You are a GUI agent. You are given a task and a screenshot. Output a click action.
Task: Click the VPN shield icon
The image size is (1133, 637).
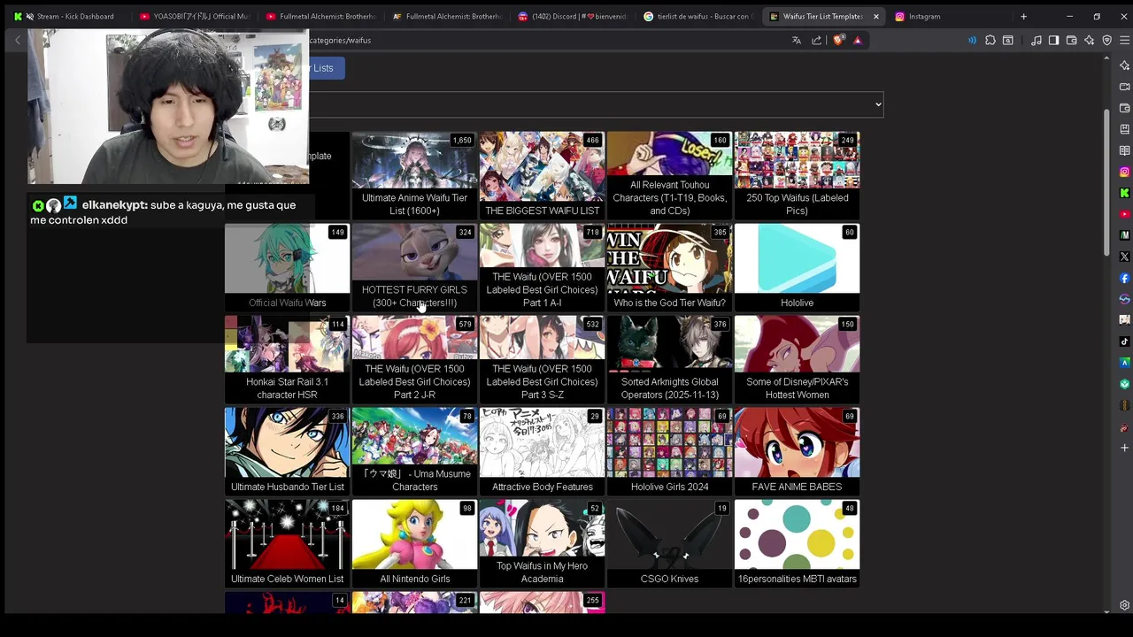[x=1106, y=40]
